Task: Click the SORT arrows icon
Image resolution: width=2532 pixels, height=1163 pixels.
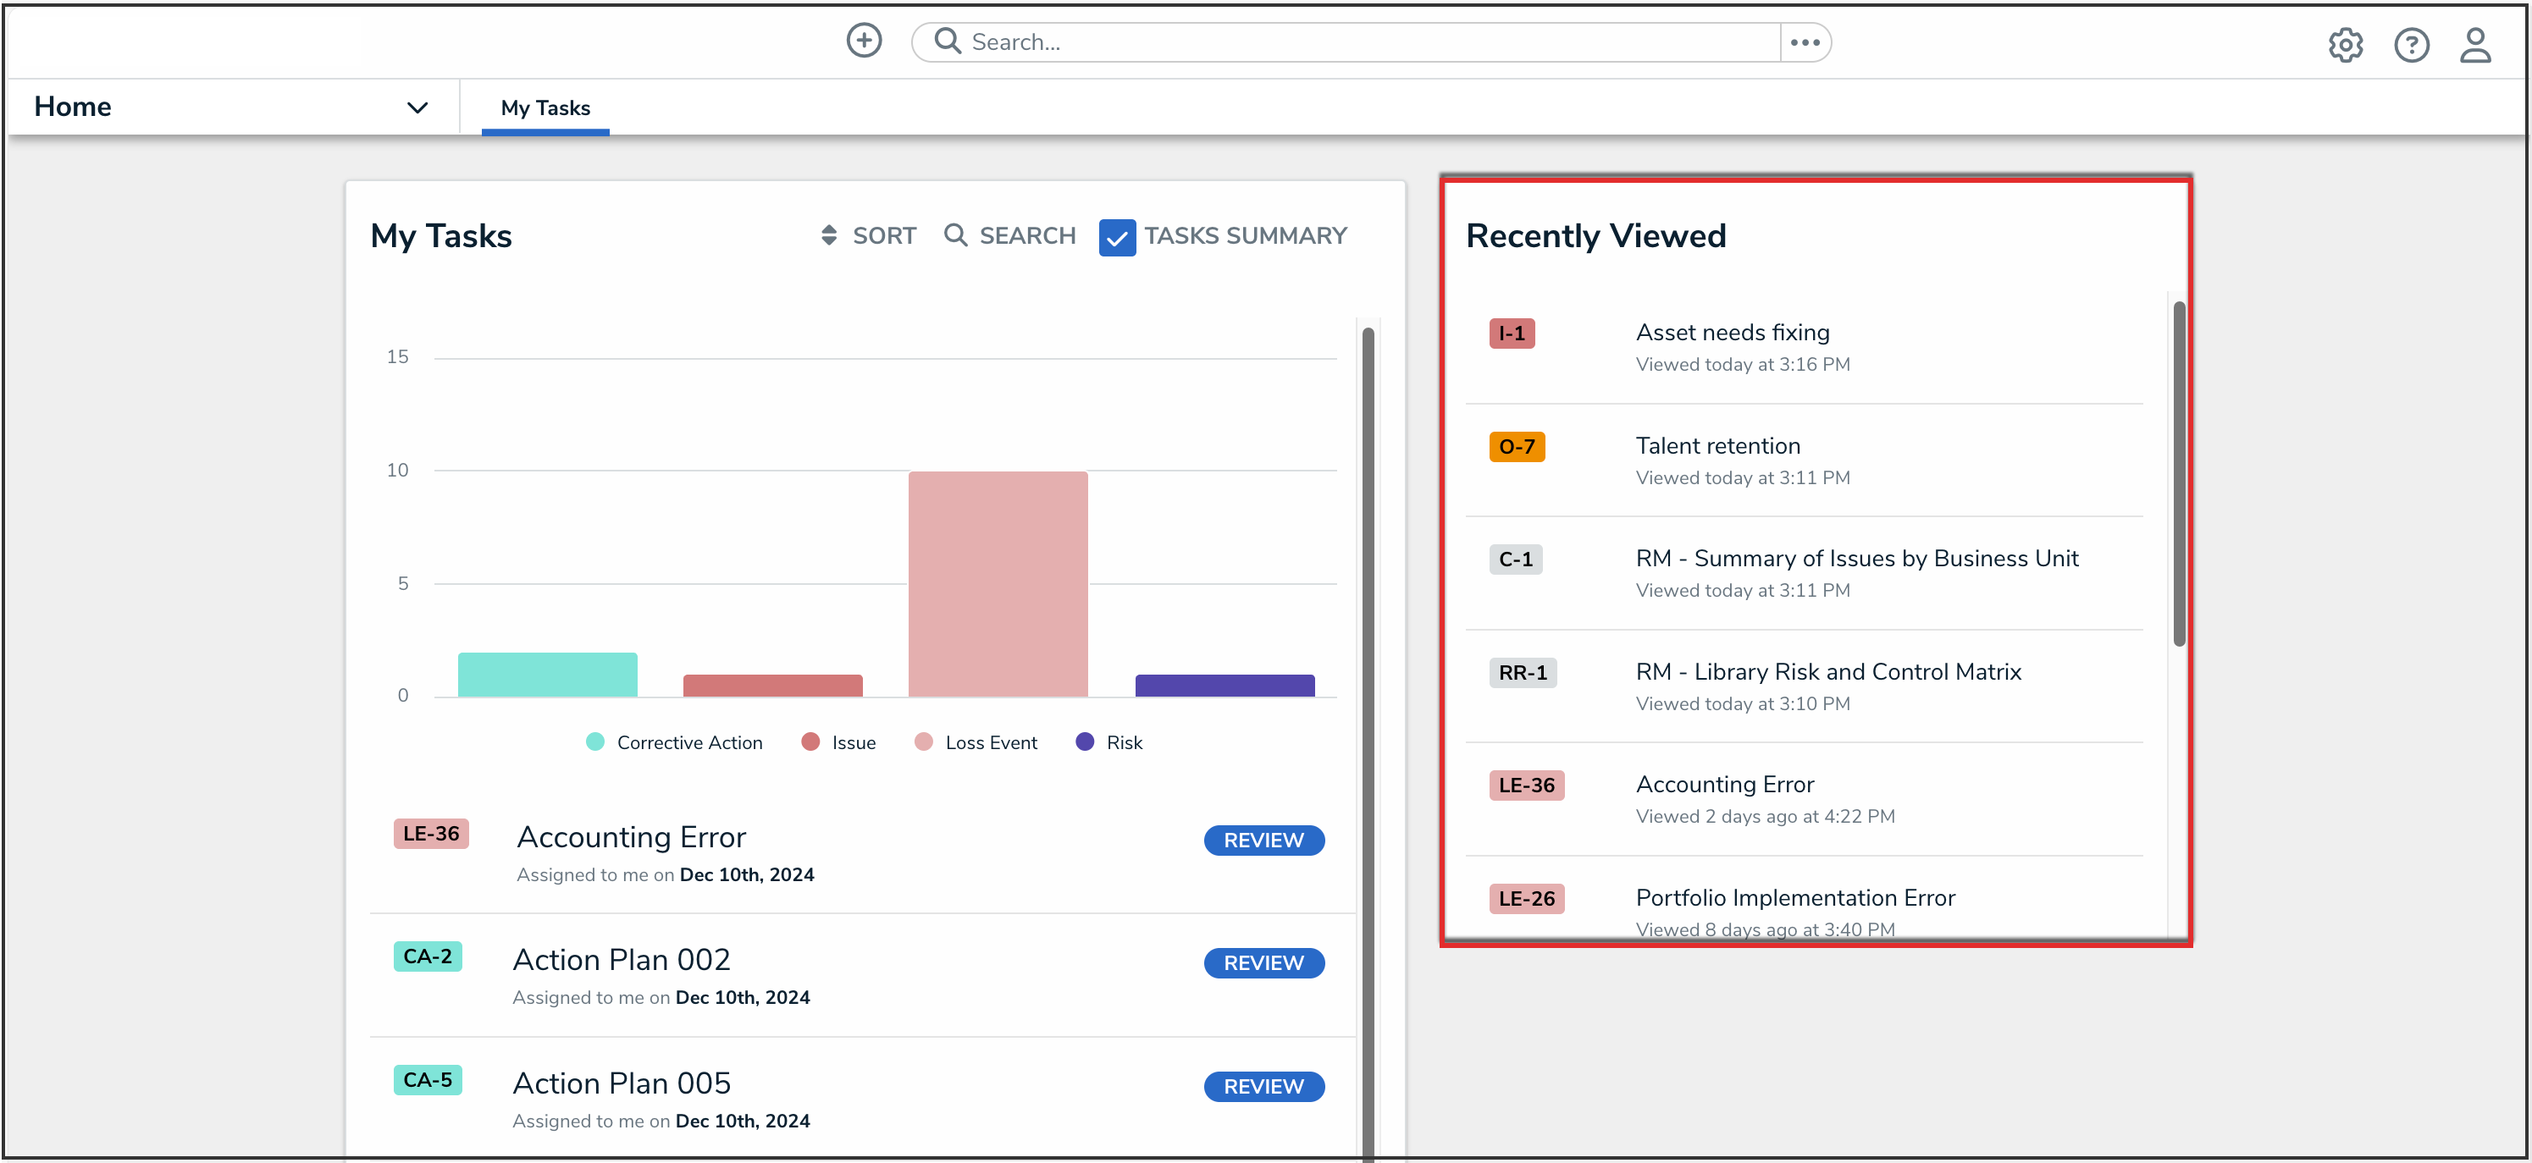Action: (828, 236)
